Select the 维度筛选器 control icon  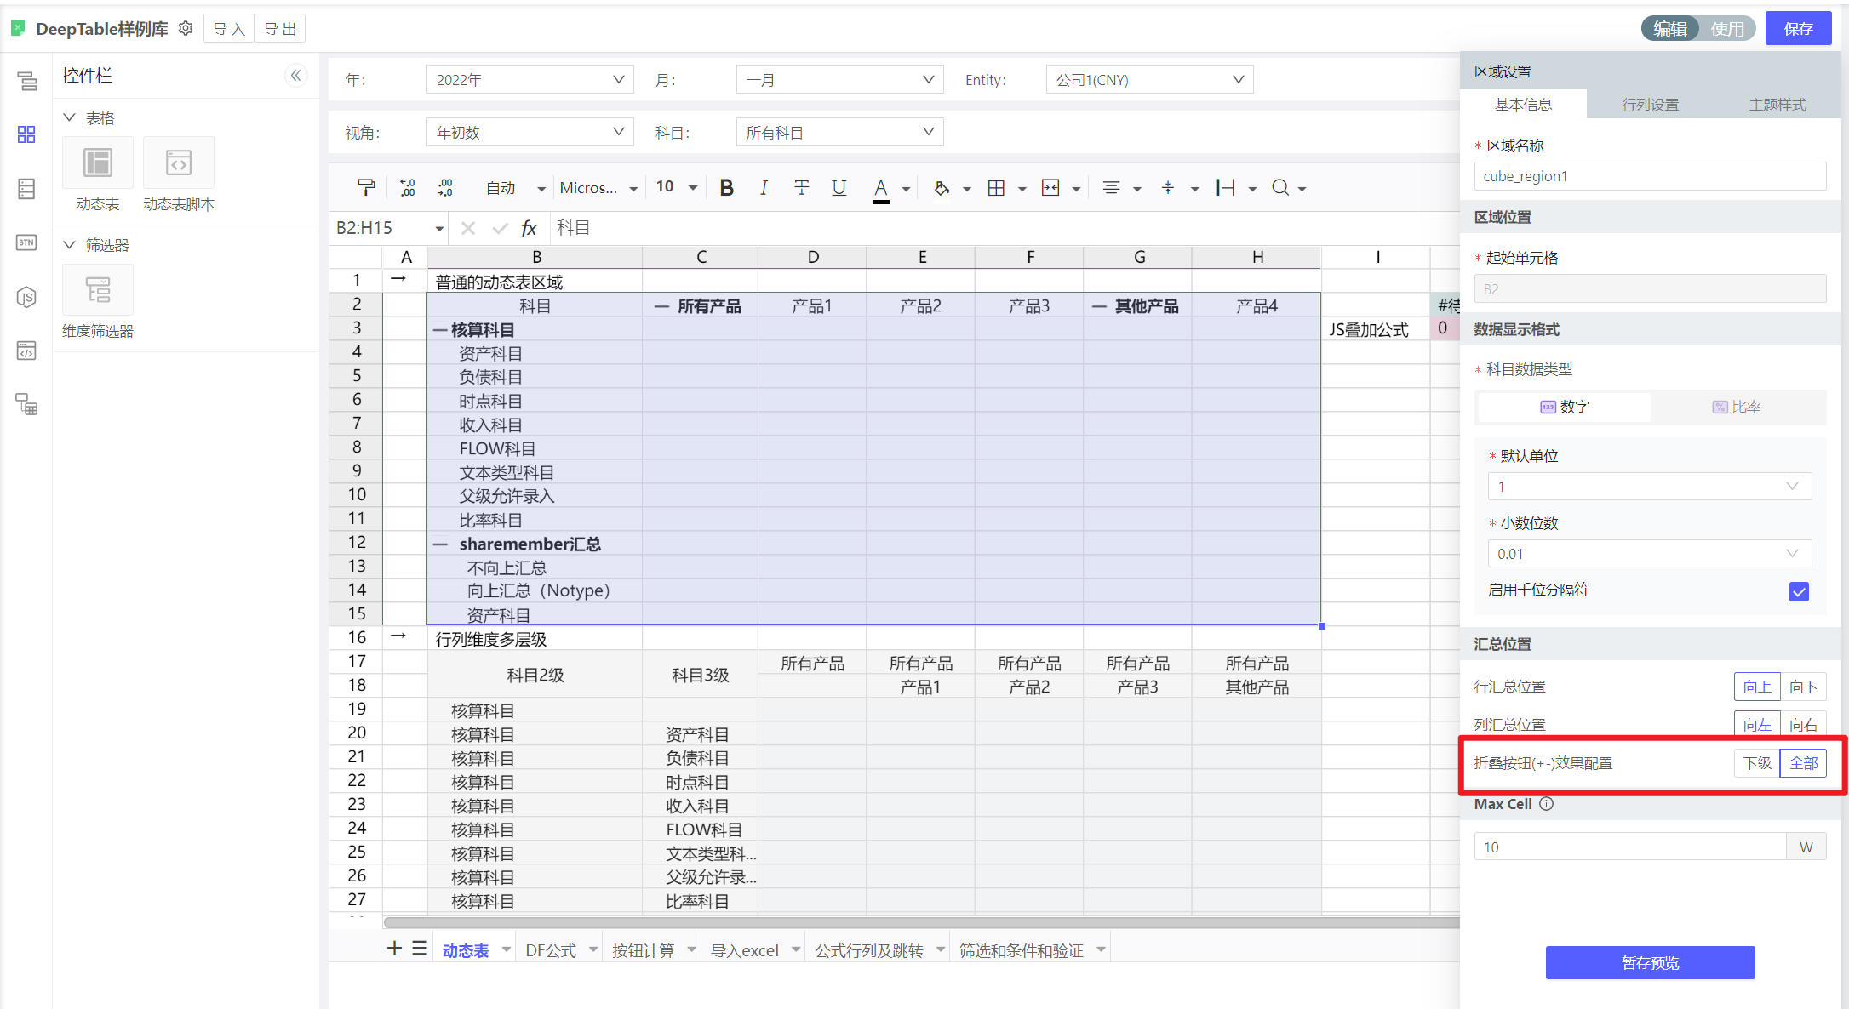point(98,290)
